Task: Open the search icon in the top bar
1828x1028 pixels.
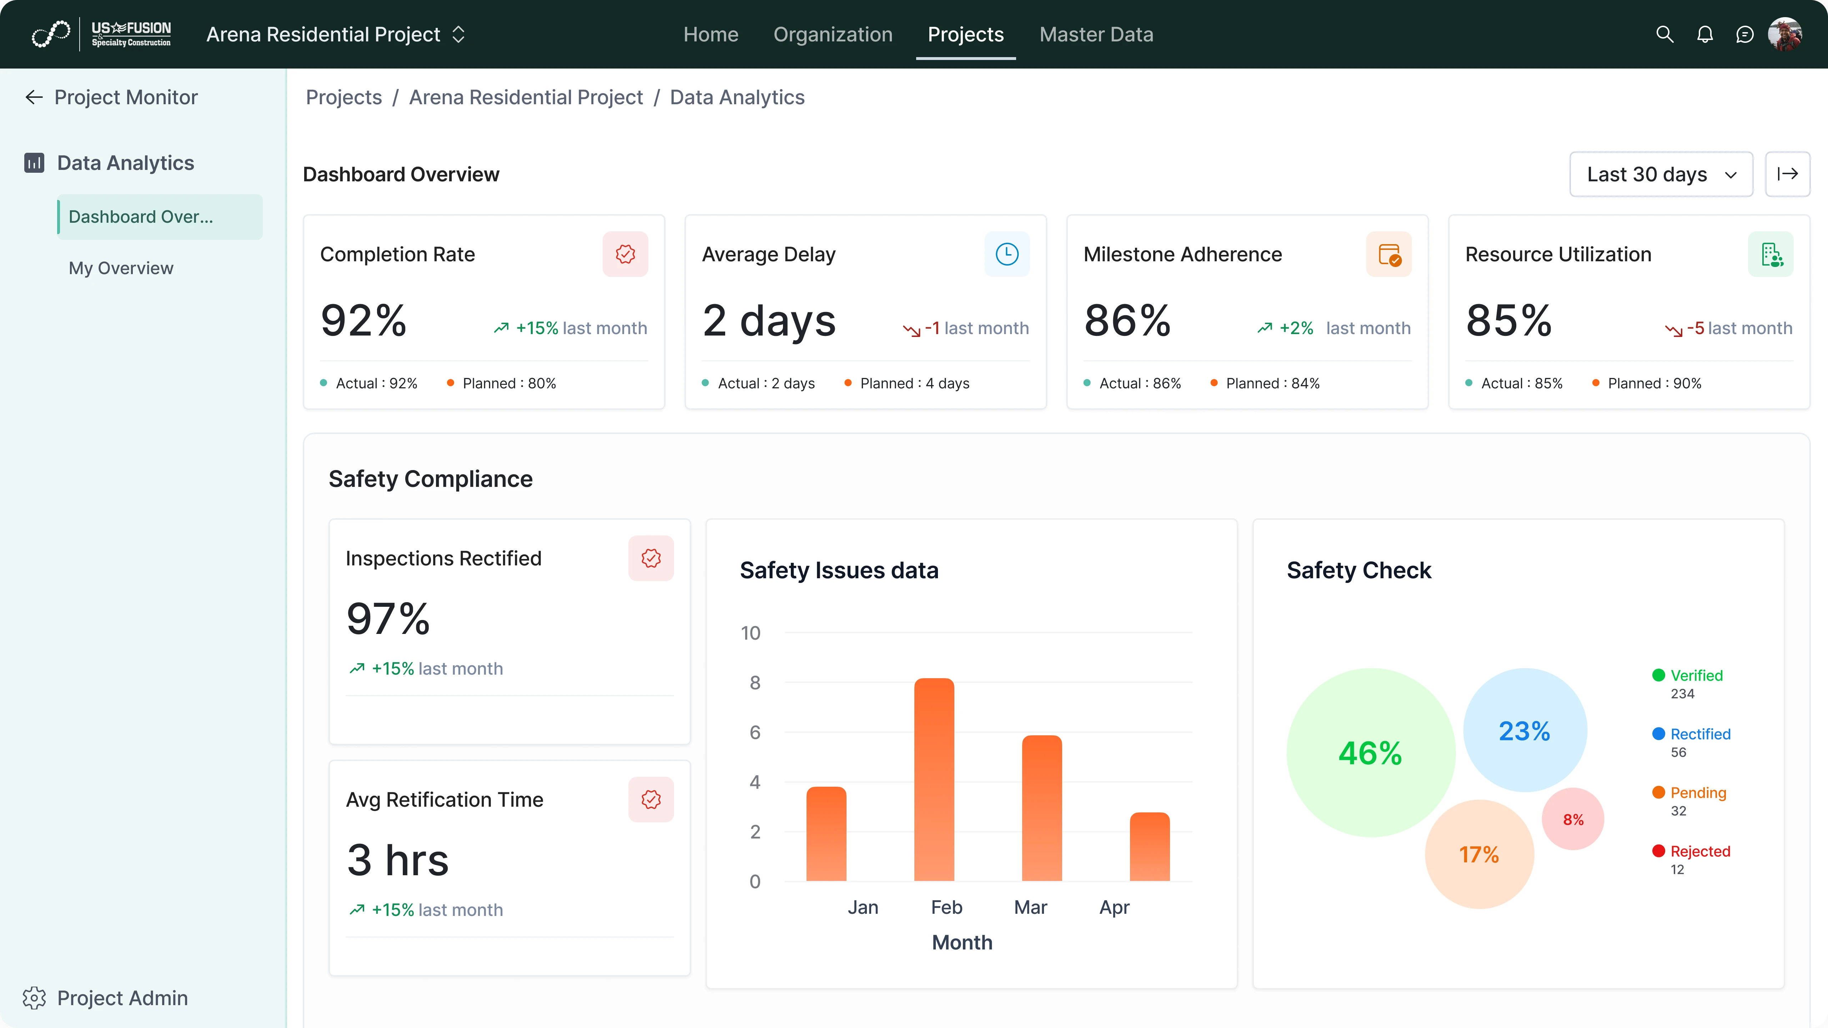Action: point(1664,34)
